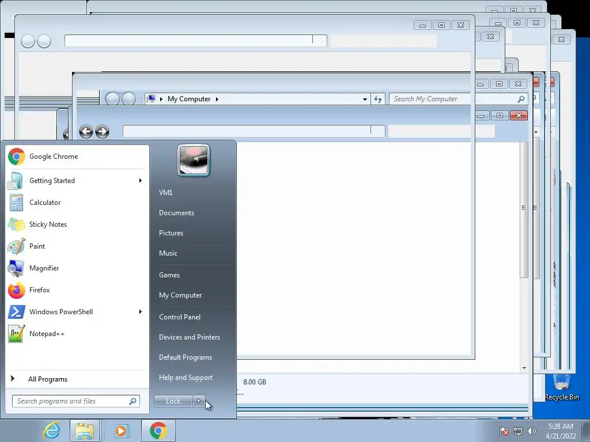The image size is (590, 442).
Task: Click scrollbar down arrow in My Computer window
Action: tap(524, 368)
